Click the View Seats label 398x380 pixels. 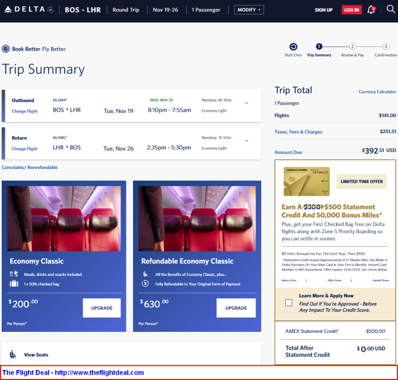(x=36, y=354)
